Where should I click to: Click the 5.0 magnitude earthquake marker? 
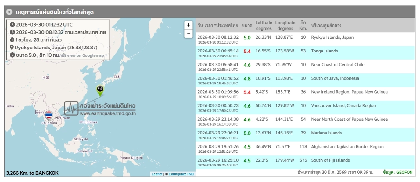[100, 89]
